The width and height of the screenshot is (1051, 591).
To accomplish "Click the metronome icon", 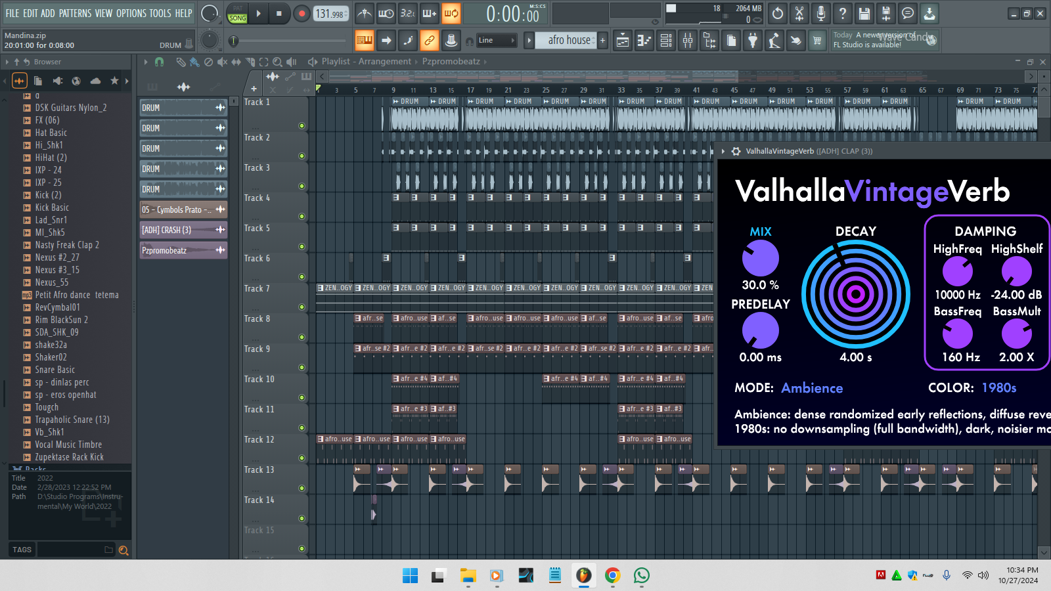I will click(x=365, y=13).
